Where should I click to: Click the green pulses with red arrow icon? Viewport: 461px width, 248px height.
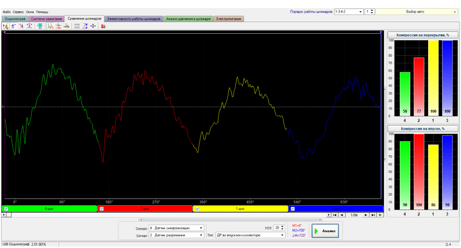(50, 26)
